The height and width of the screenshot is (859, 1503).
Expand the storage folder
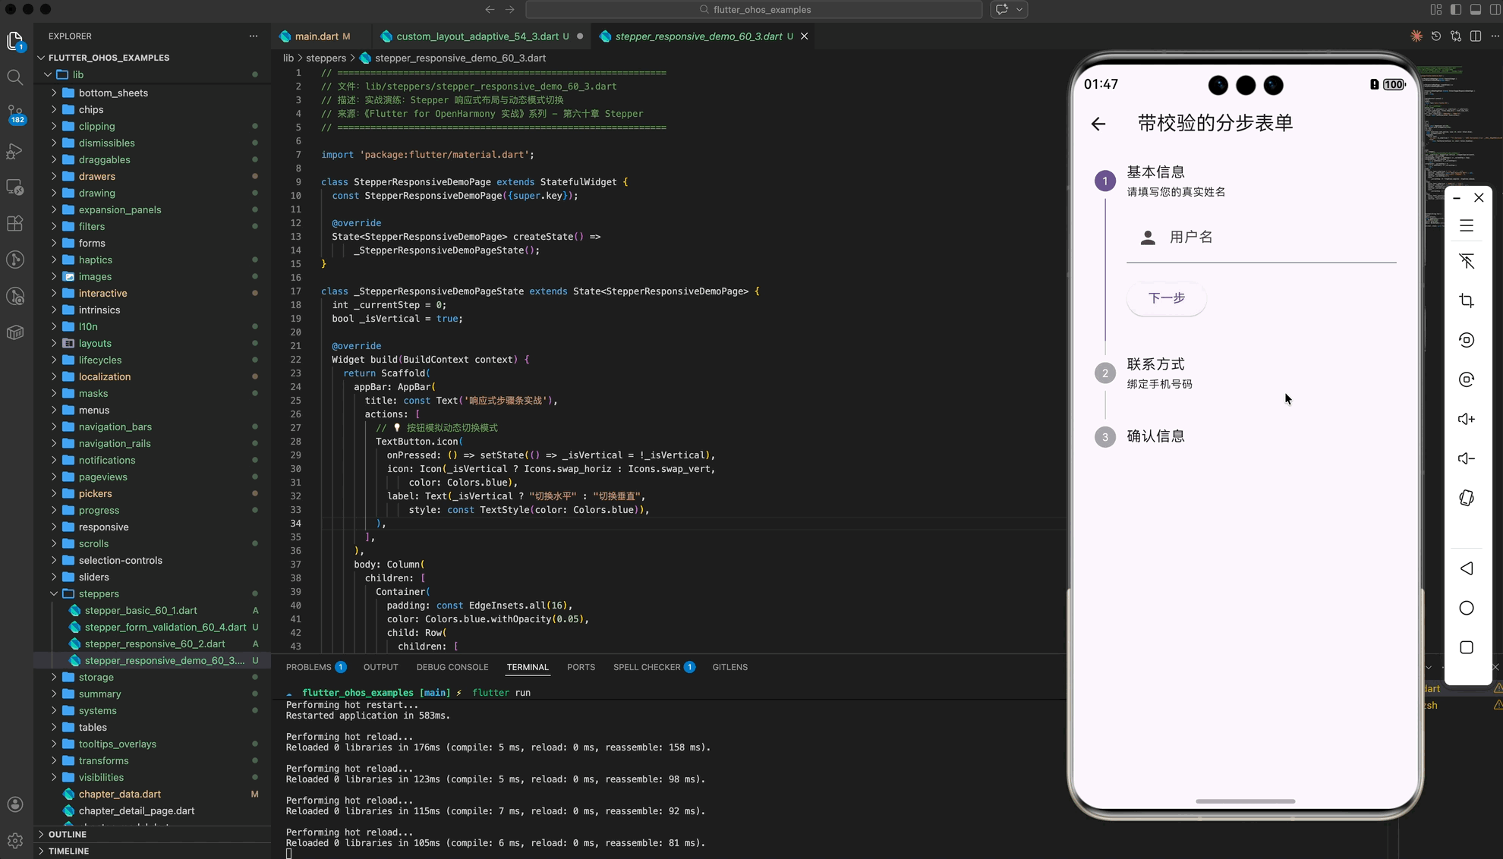click(96, 677)
